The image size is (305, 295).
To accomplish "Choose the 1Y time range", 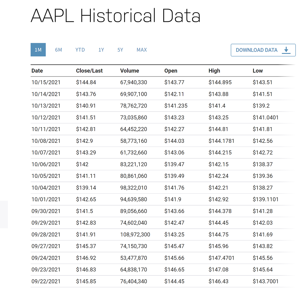I will (101, 50).
